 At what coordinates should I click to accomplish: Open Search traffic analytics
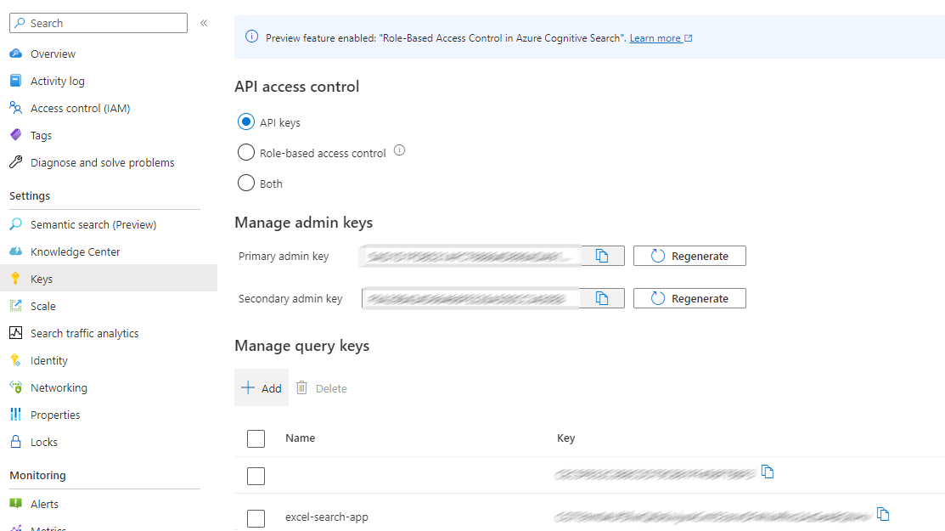pyautogui.click(x=84, y=333)
